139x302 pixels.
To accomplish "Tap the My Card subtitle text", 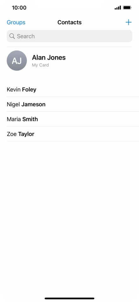I will click(x=41, y=65).
